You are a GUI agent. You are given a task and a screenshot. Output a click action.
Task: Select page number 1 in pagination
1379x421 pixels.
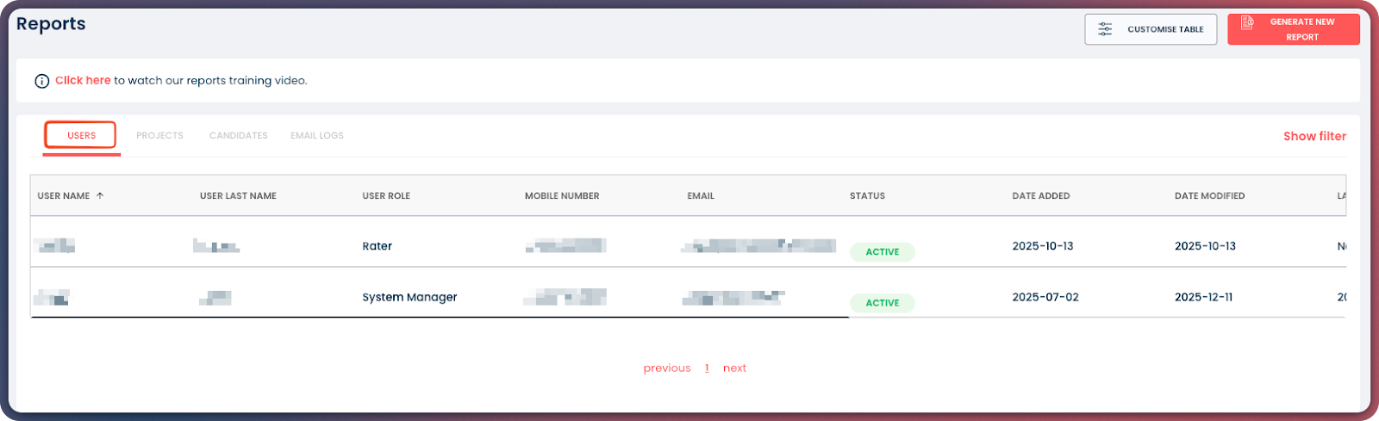pos(707,368)
